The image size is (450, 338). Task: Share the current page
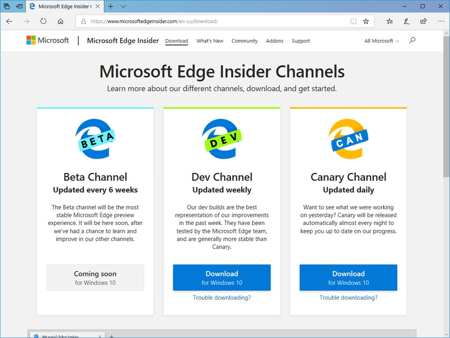point(423,21)
